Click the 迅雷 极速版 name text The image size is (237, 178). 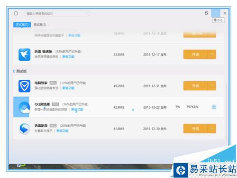pos(43,51)
